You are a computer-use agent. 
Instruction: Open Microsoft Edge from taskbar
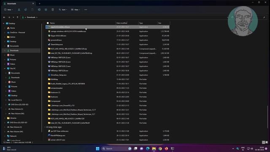pyautogui.click(x=148, y=149)
